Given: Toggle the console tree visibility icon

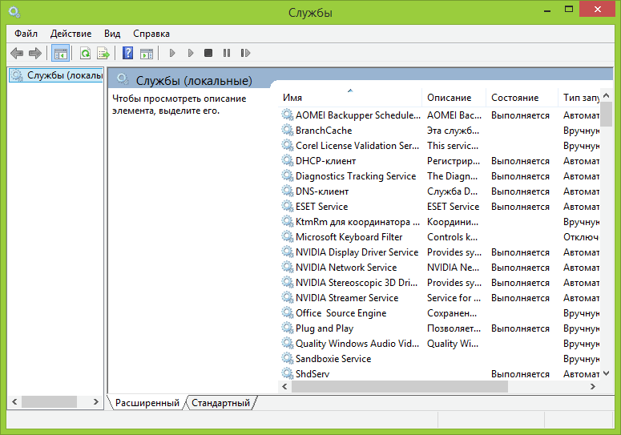Looking at the screenshot, I should [x=60, y=54].
